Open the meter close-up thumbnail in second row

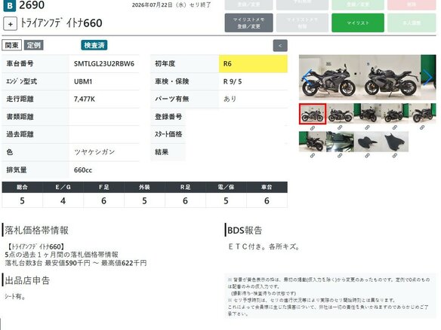[x=340, y=142]
